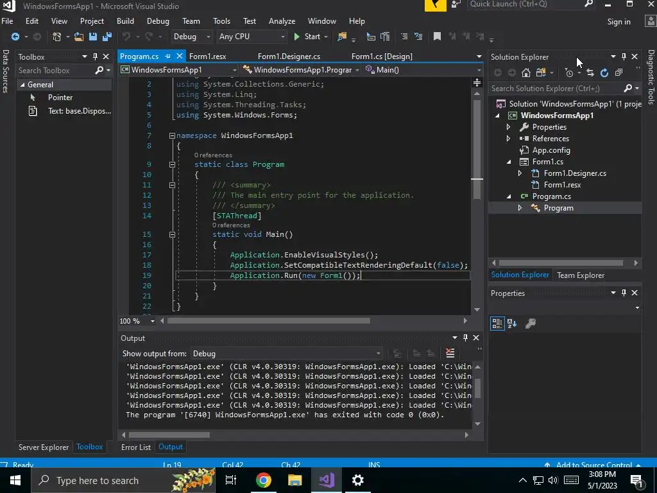Refresh the Solution Explorer

click(x=604, y=73)
